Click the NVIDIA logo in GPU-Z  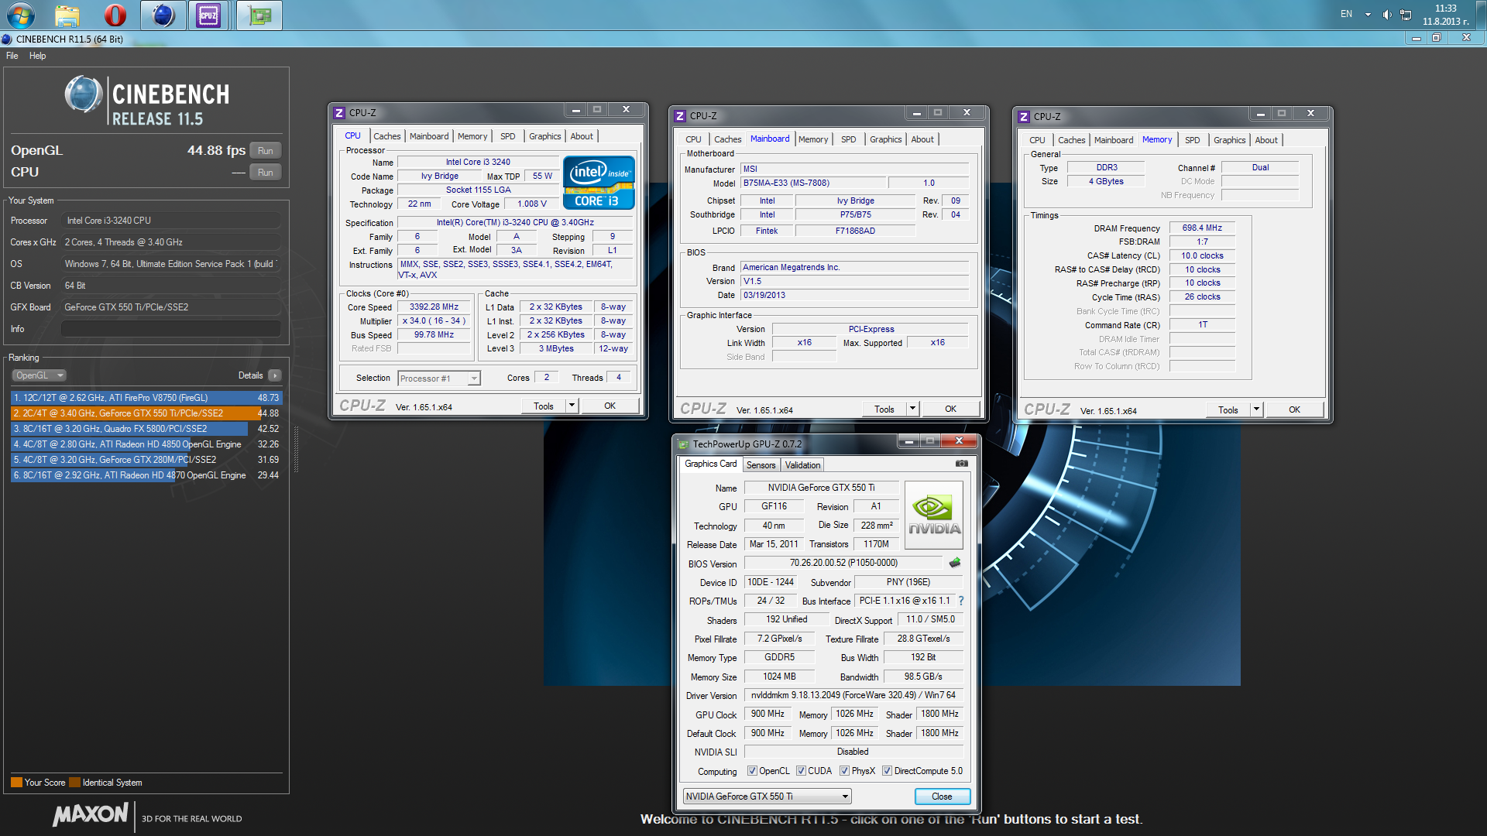(934, 516)
